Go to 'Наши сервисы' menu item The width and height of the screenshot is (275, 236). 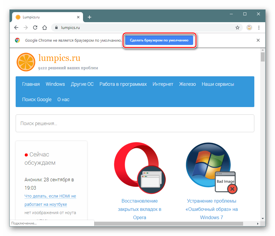point(218,84)
